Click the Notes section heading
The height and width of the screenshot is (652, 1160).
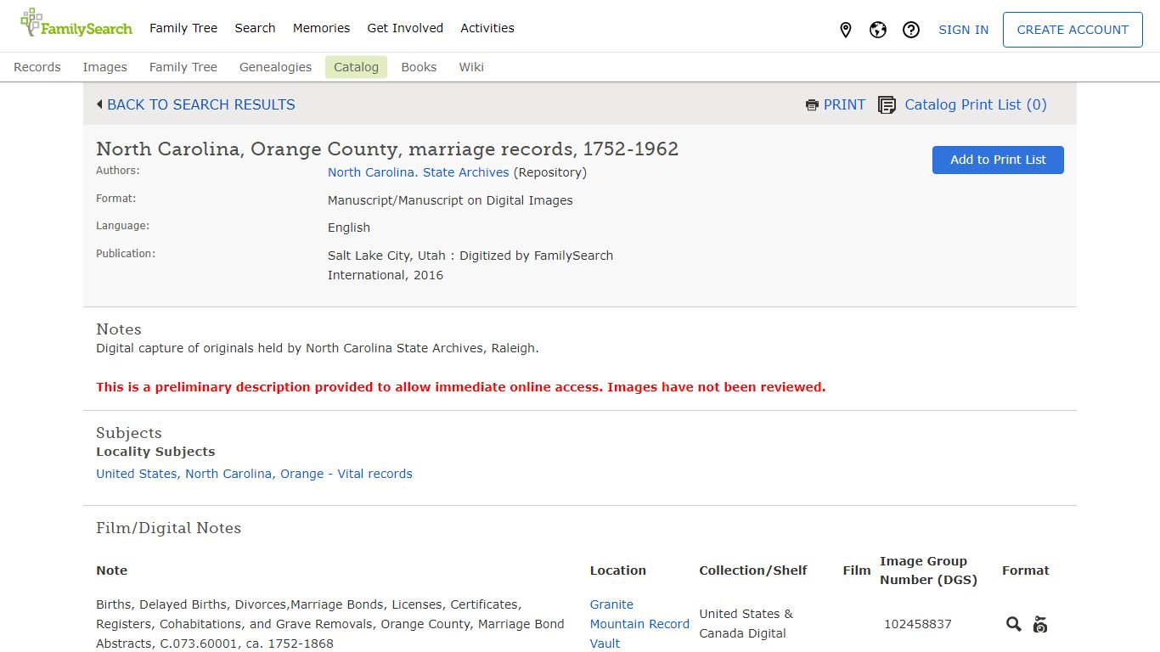coord(119,329)
